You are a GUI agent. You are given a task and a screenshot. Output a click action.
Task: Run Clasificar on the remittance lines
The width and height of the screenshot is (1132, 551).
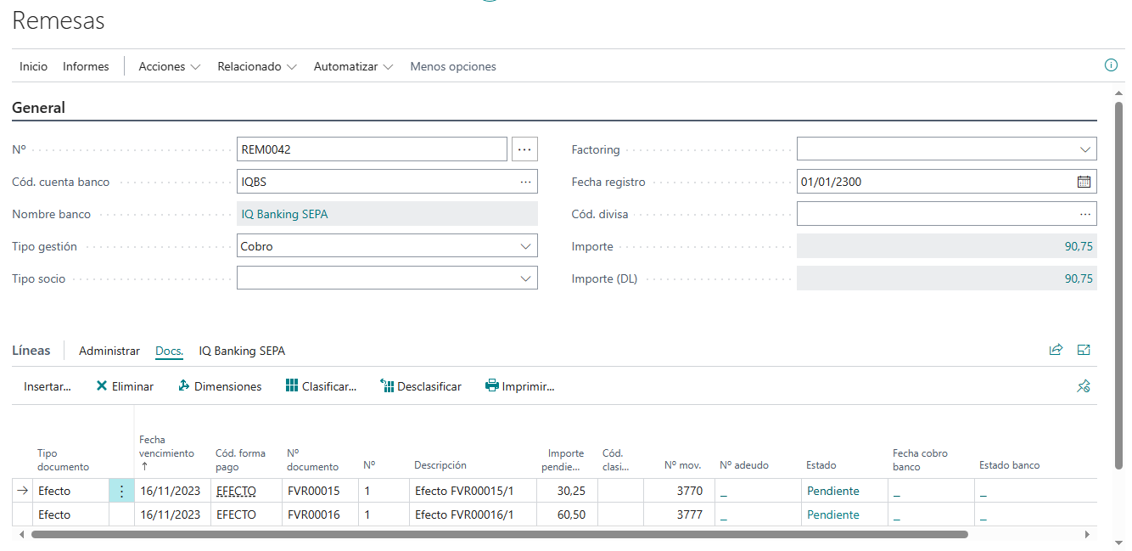tap(321, 385)
